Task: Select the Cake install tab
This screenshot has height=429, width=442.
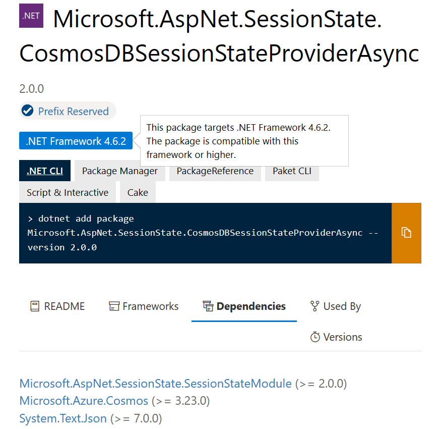Action: (138, 193)
